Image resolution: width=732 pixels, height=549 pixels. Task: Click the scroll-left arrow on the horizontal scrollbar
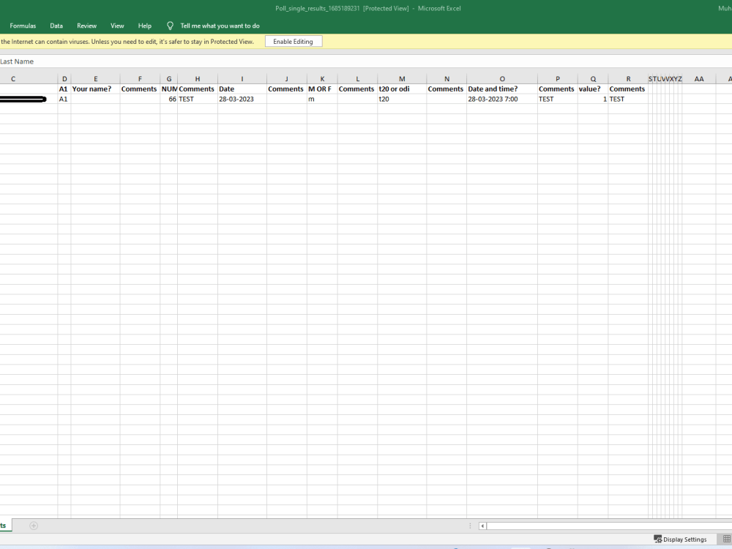tap(482, 526)
